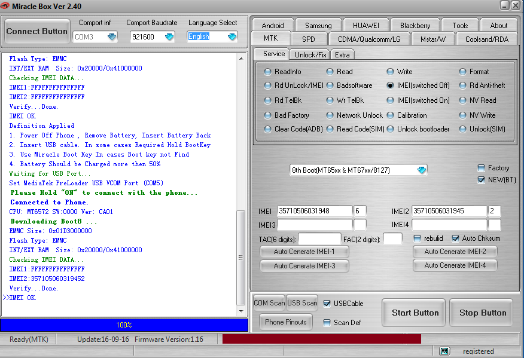The image size is (524, 358).
Task: Switch to CDMA/Qualcomm/LG tab
Action: tap(369, 39)
